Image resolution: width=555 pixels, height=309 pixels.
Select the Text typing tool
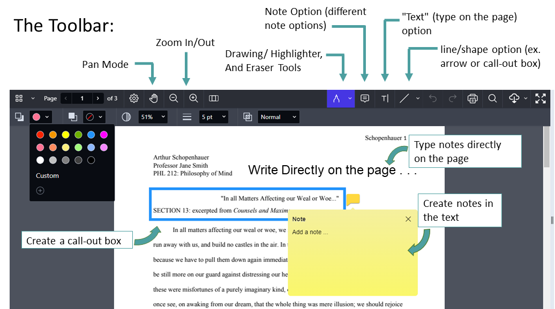(385, 98)
